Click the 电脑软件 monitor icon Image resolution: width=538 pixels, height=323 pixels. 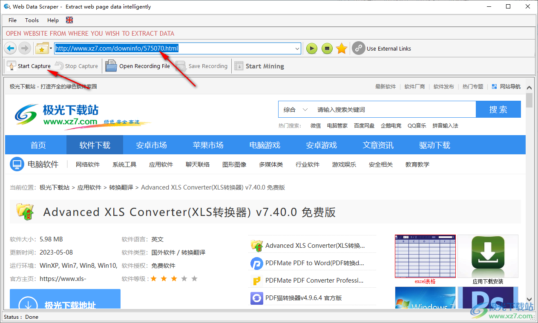pos(17,164)
